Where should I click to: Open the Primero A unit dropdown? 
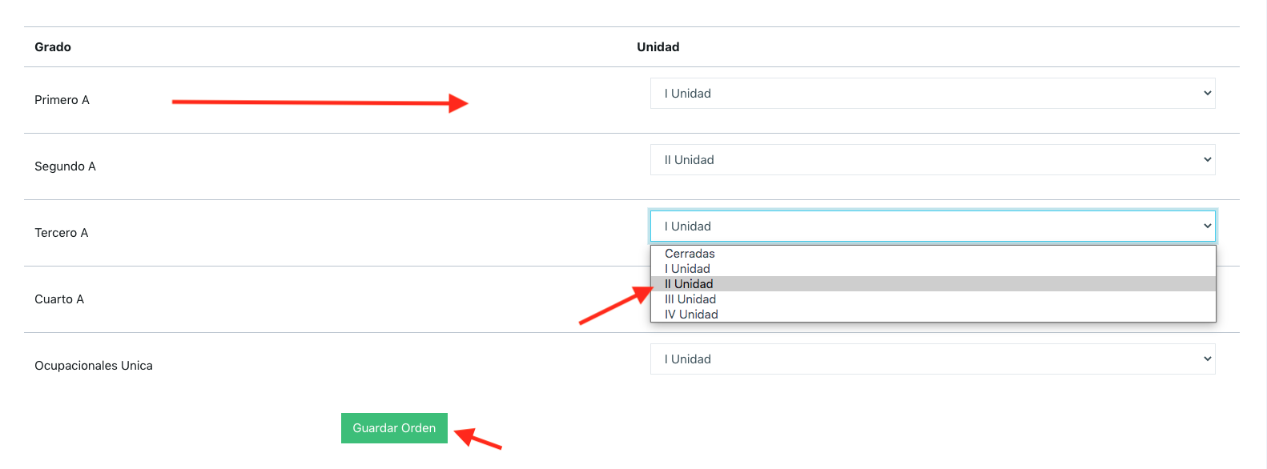[x=932, y=94]
